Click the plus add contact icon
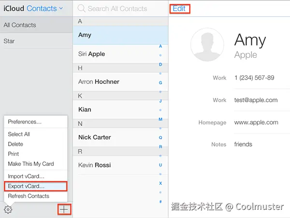This screenshot has width=290, height=218. click(x=64, y=209)
